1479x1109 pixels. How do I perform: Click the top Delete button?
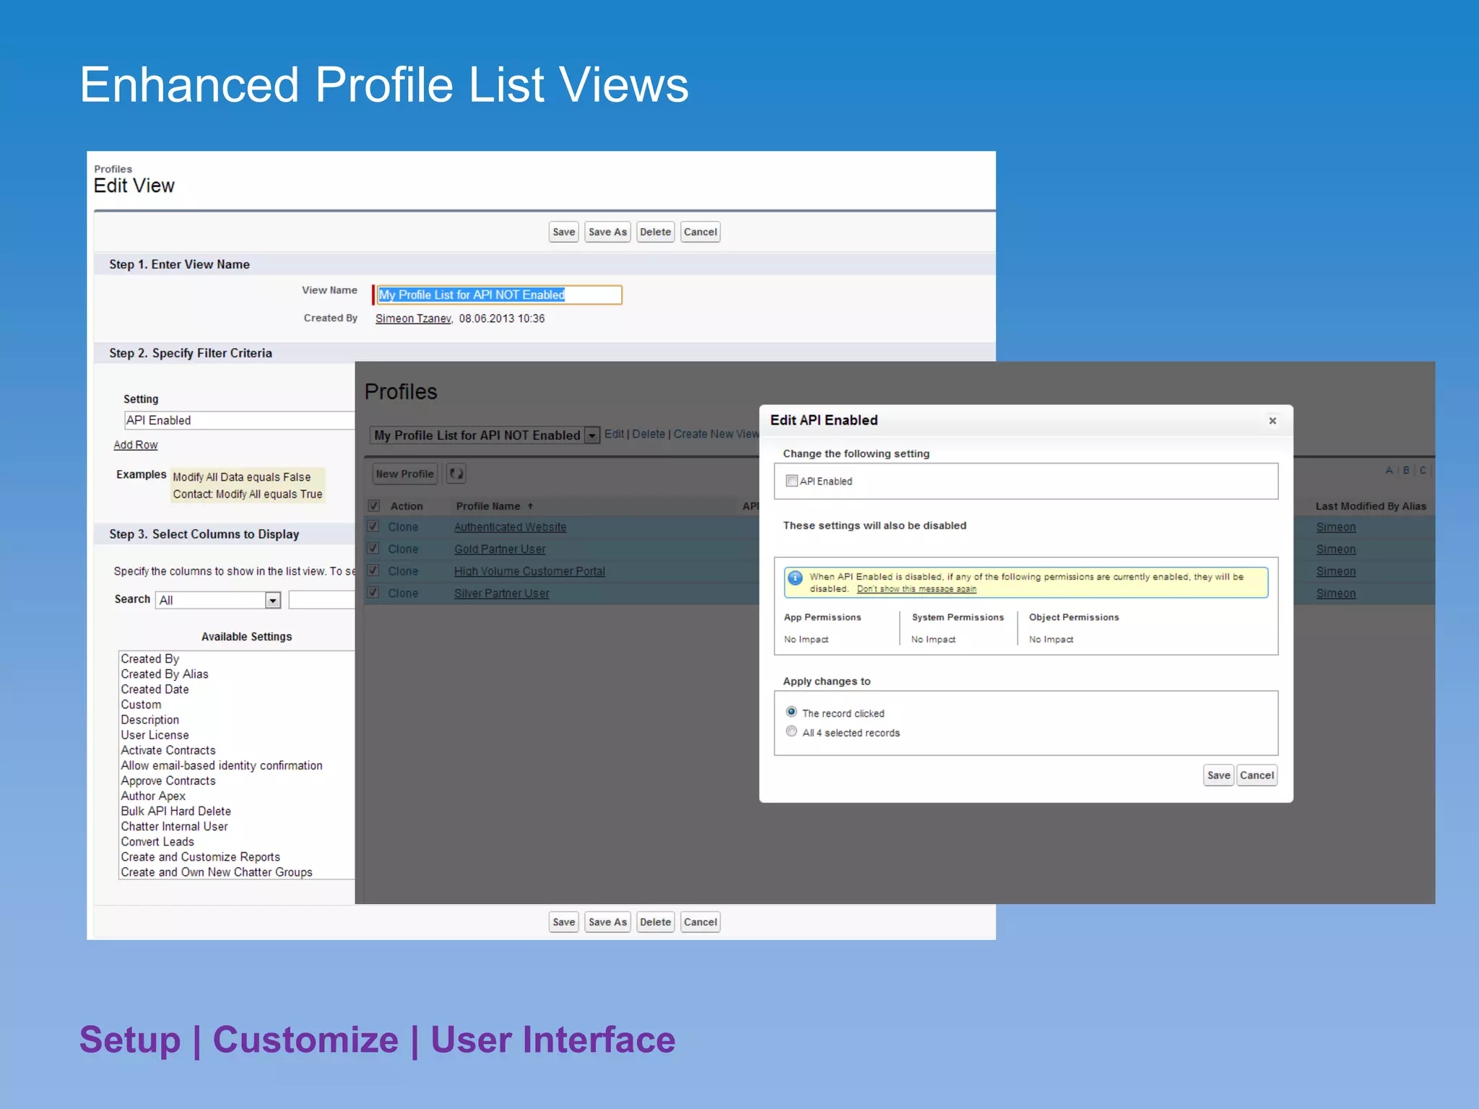(655, 232)
